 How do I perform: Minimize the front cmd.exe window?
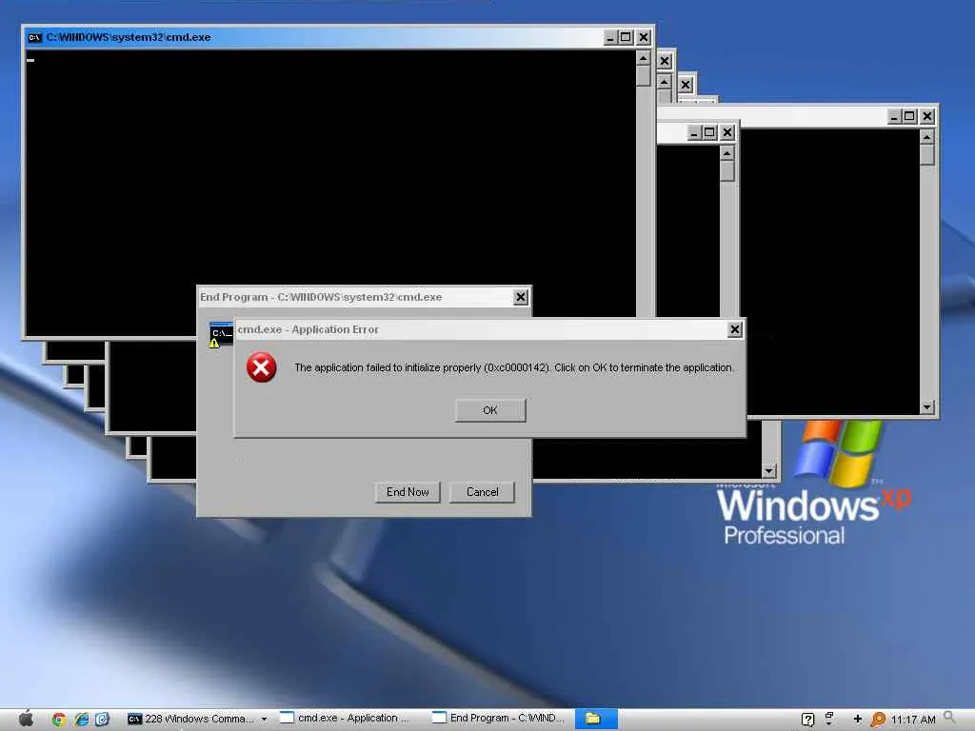pos(610,37)
